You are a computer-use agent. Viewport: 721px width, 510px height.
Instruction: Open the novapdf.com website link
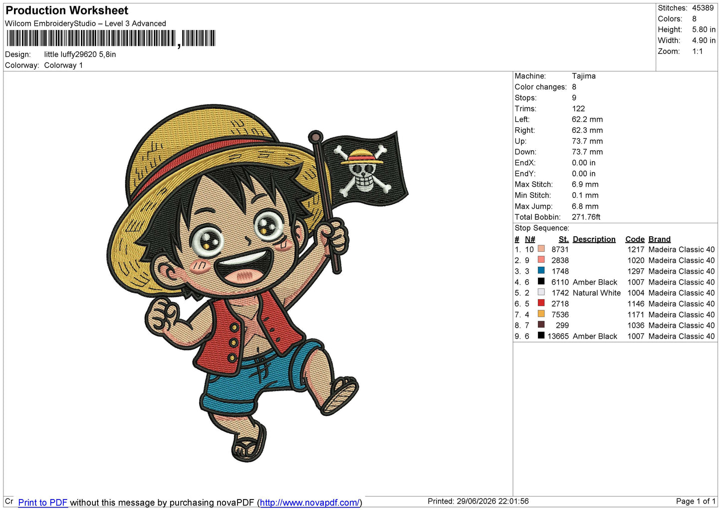click(x=309, y=503)
